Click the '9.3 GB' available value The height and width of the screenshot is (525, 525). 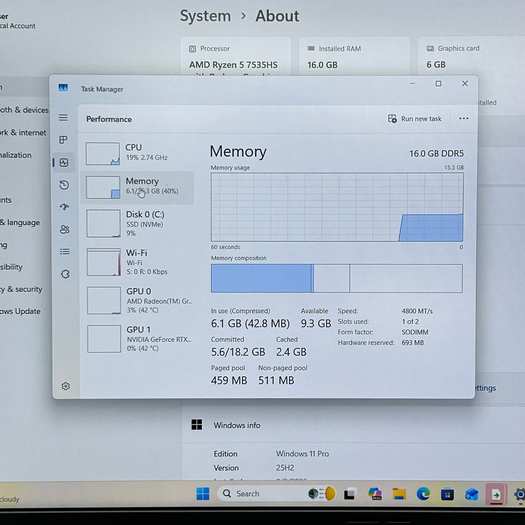pos(316,324)
